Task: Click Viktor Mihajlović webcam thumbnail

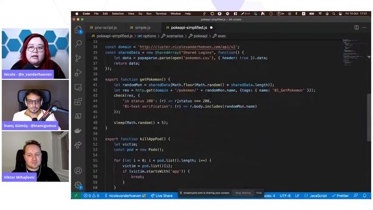Action: [35, 156]
